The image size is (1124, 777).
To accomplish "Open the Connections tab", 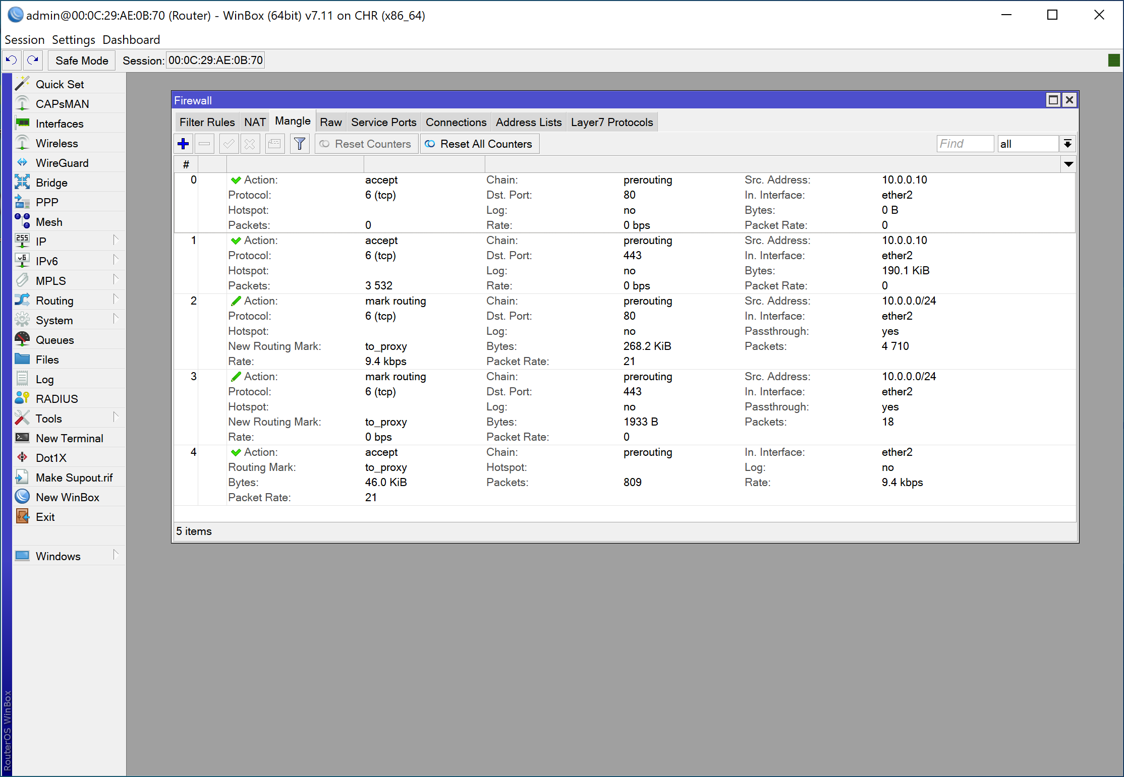I will click(x=457, y=121).
